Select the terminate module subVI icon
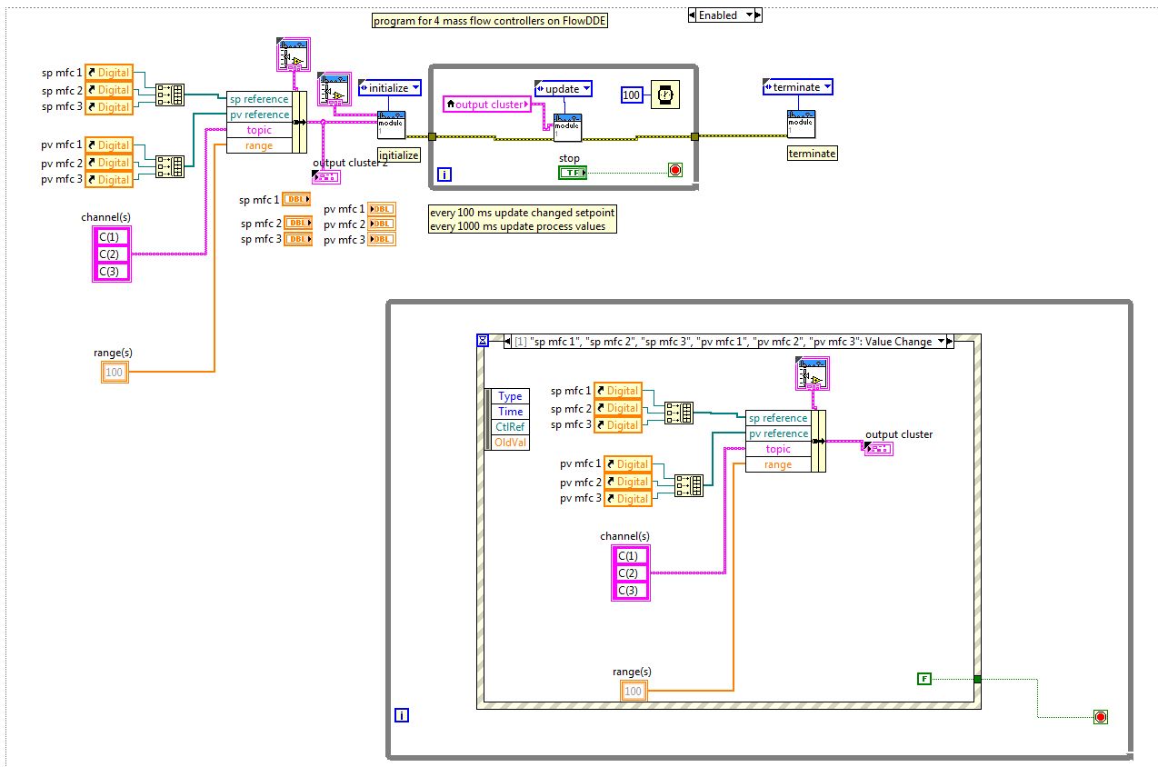Viewport: 1158px width, 767px height. [x=801, y=125]
